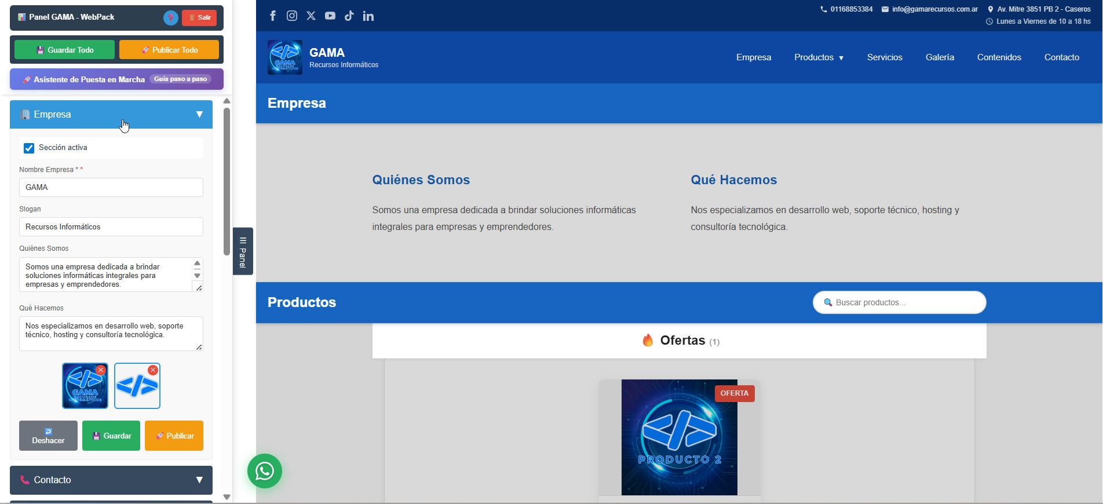Uncheck the Sección activa checkbox
Viewport: 1103px width, 504px height.
point(29,148)
